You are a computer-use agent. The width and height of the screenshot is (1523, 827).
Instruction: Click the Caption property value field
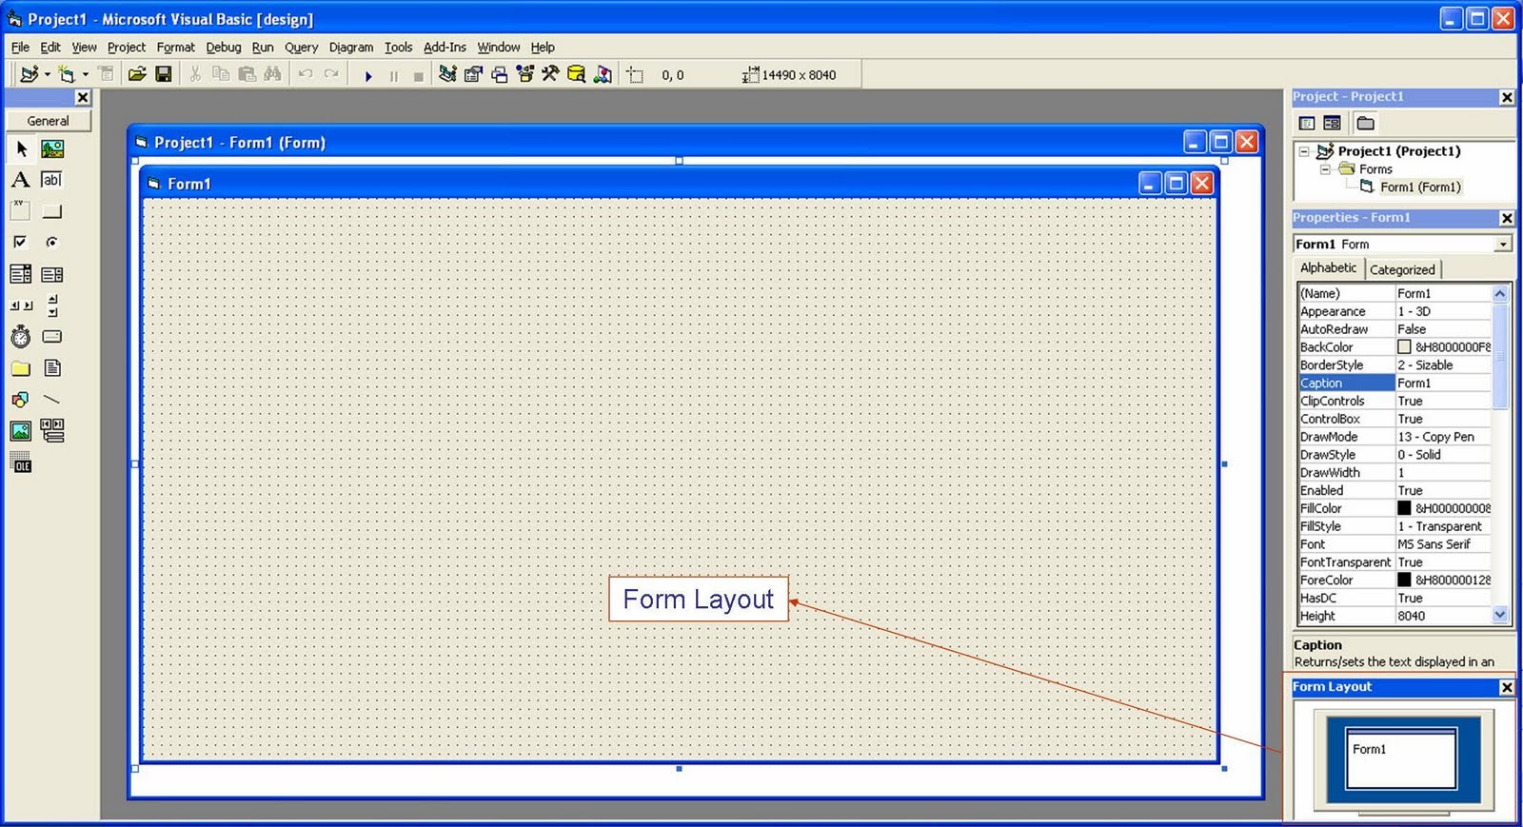pyautogui.click(x=1443, y=384)
